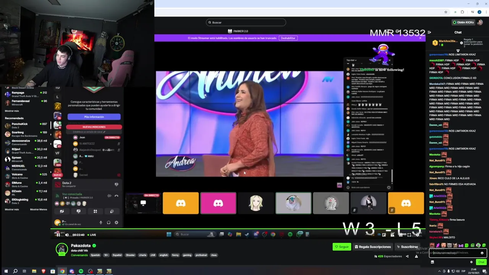Click the Buscar search field
489x275 pixels.
click(246, 22)
